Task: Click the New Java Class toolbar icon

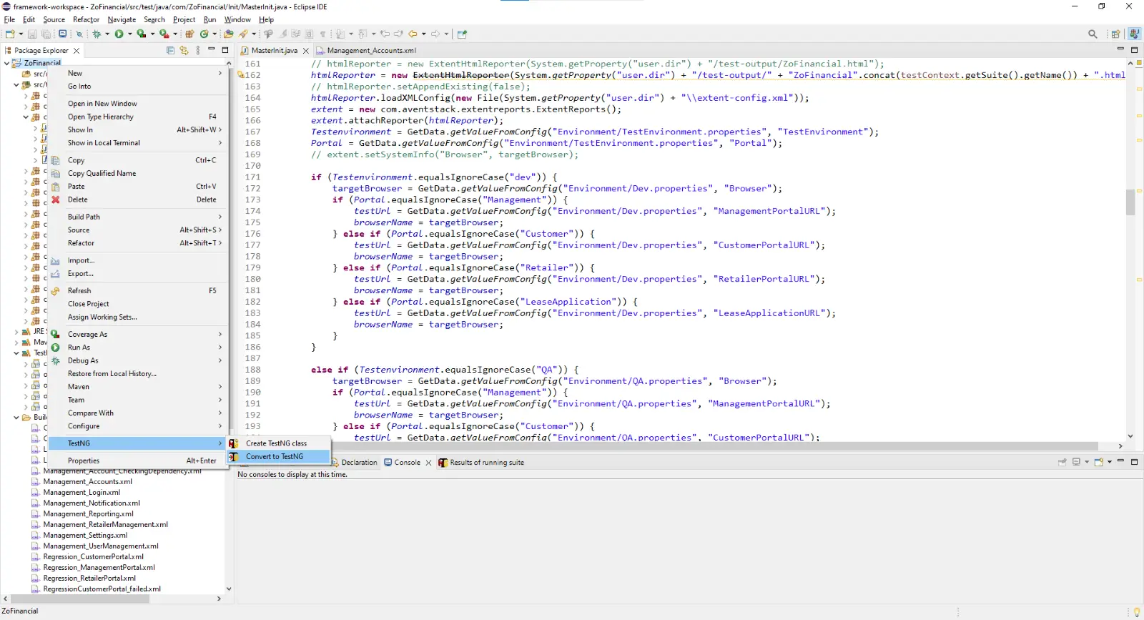Action: click(204, 34)
